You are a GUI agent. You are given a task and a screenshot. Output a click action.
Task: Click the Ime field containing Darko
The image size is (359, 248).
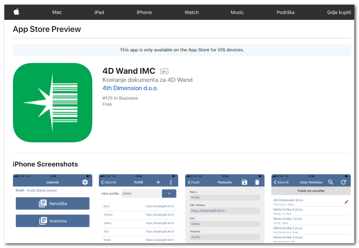pyautogui.click(x=225, y=224)
